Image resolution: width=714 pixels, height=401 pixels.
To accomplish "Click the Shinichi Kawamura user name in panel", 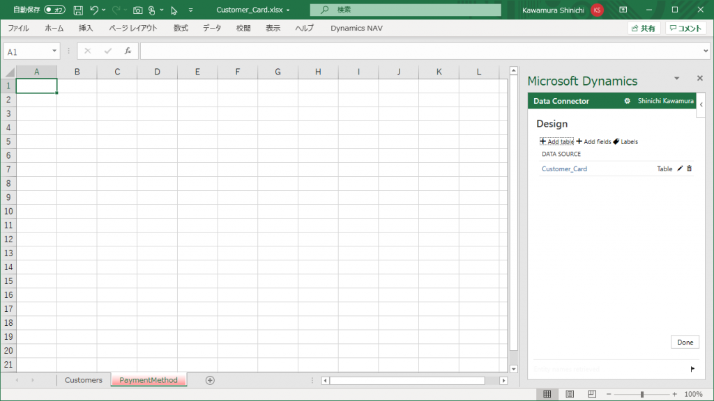I will (665, 101).
